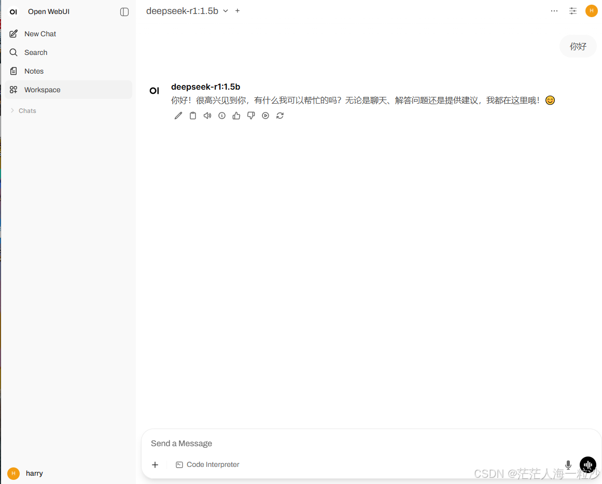Click the Open WebUI logo icon
This screenshot has height=484, width=602.
tap(13, 12)
